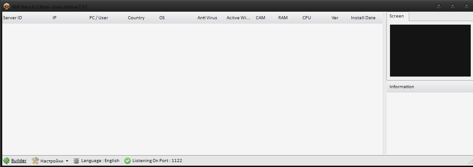Click the RAM column header

click(x=287, y=18)
